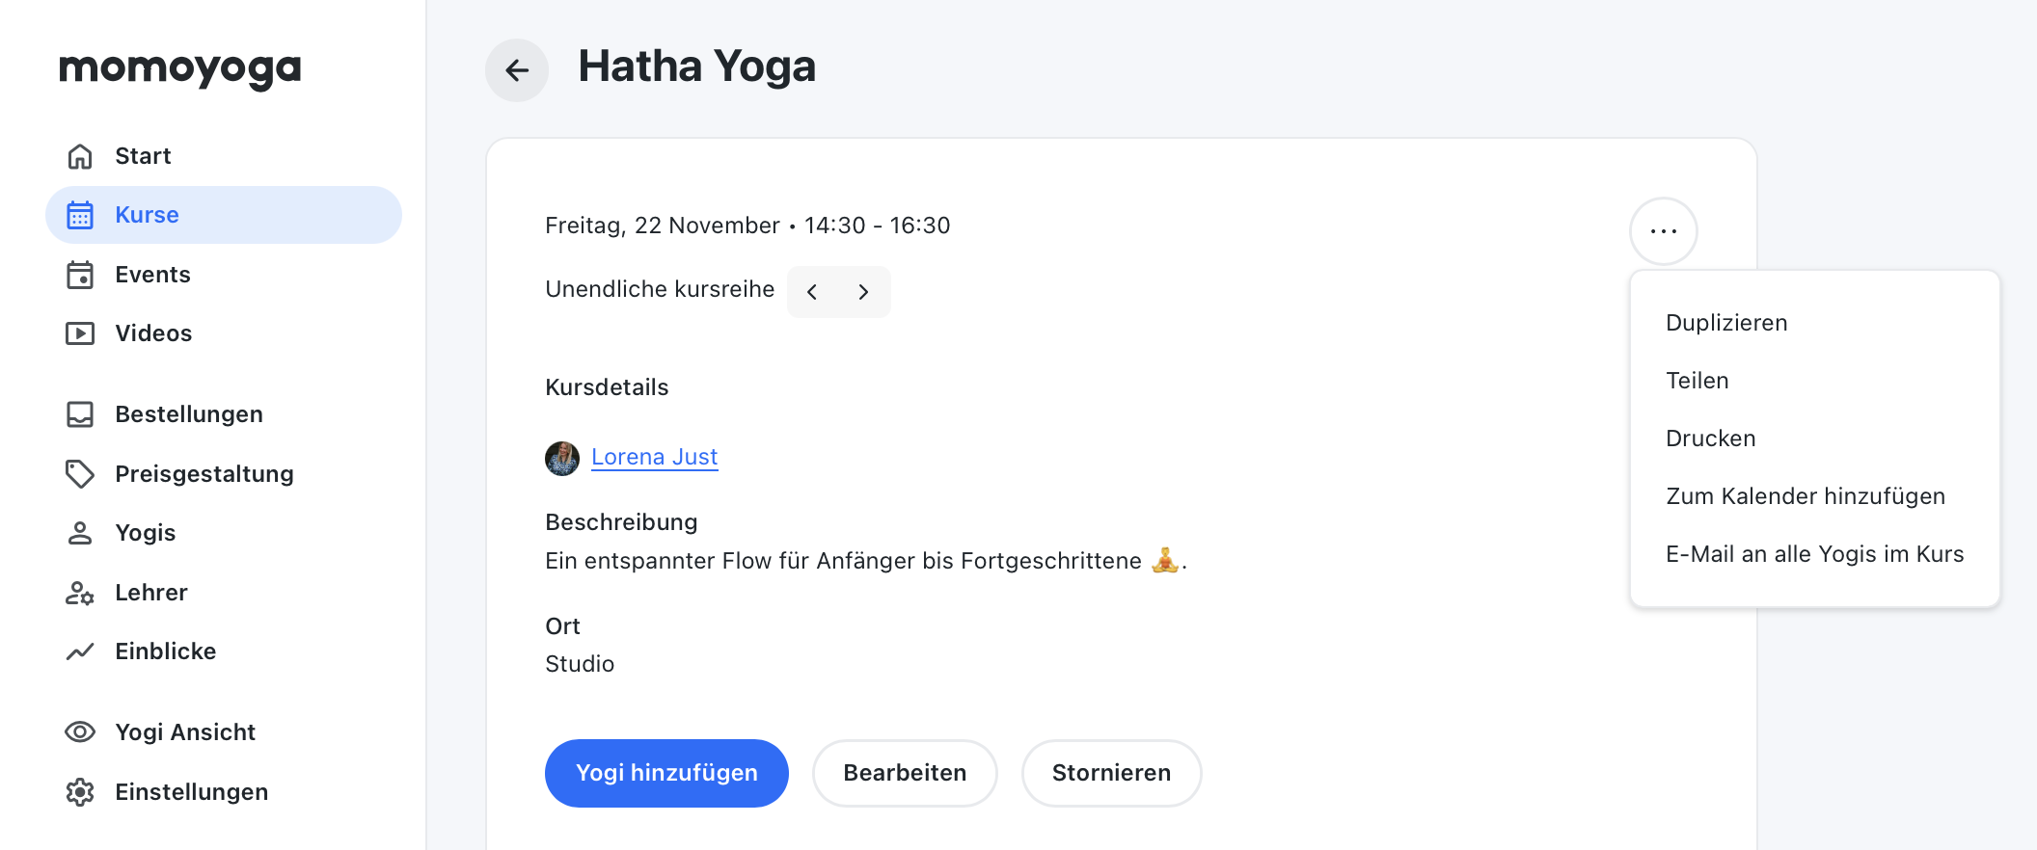Click the Bestellungen inbox icon
This screenshot has width=2037, height=850.
pos(80,414)
